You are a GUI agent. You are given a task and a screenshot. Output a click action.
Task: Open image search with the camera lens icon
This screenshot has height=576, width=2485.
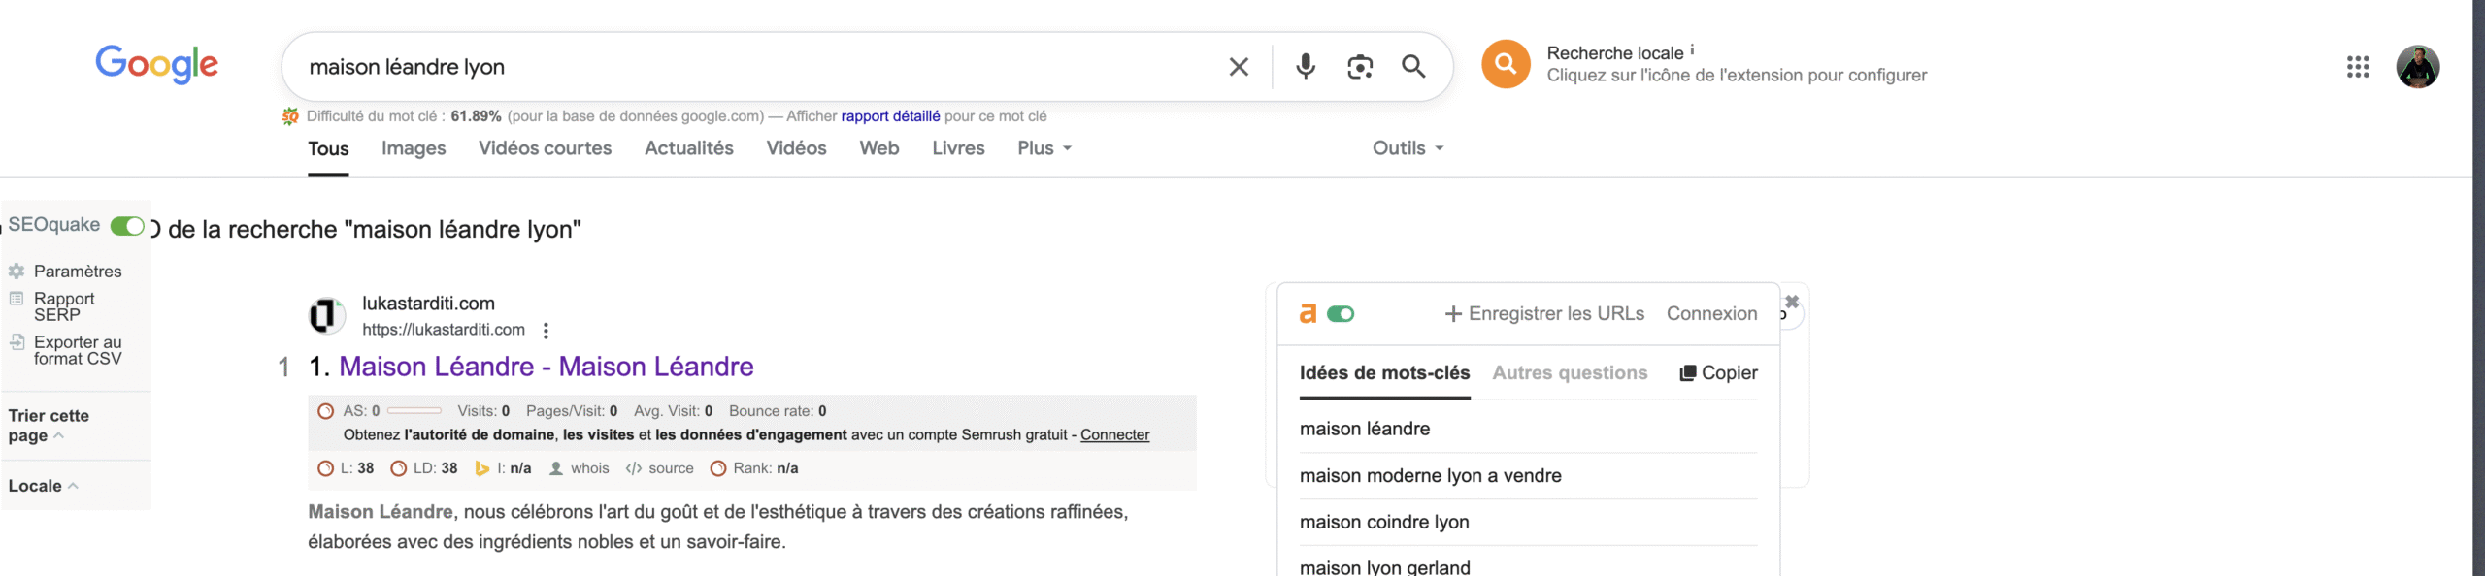1360,67
